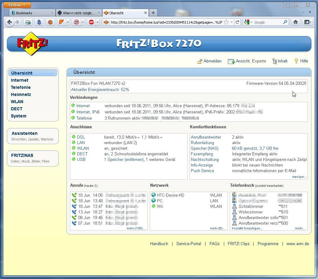This screenshot has width=318, height=279.
Task: Open Service-Portal footer link
Action: 189,244
